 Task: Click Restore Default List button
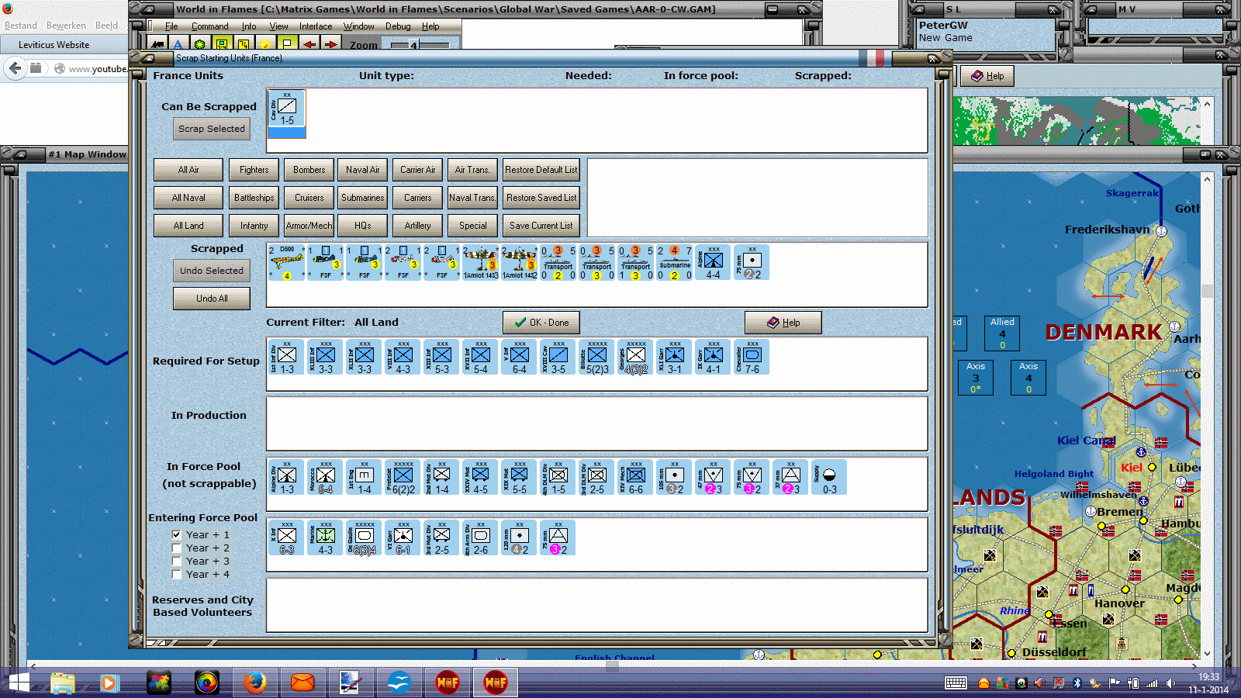[541, 170]
